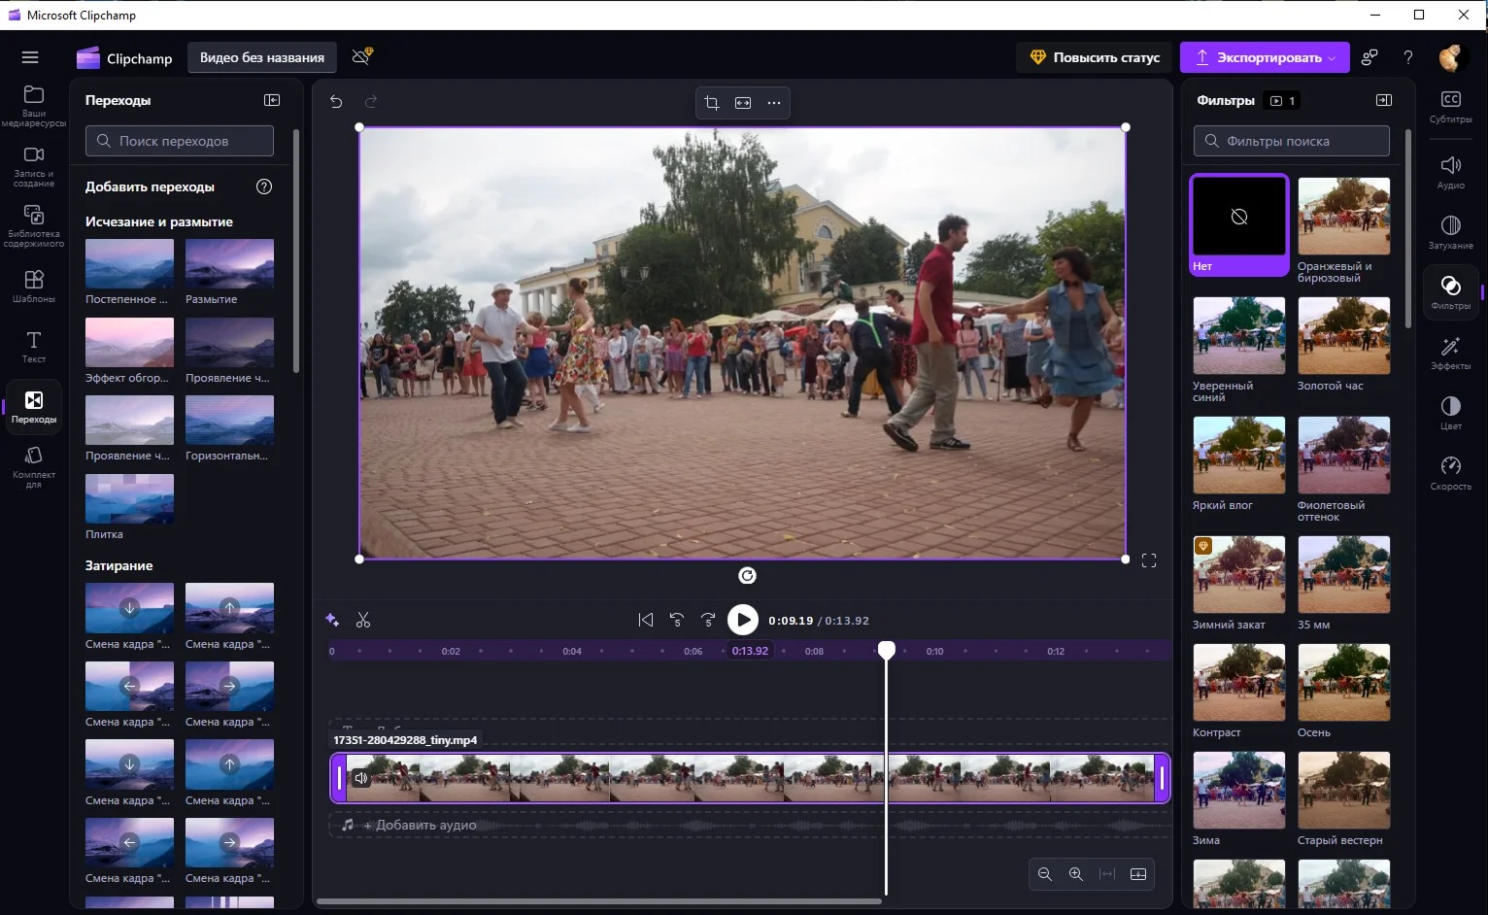This screenshot has height=915, width=1488.
Task: Click the cloud sync disabled icon
Action: 362,56
